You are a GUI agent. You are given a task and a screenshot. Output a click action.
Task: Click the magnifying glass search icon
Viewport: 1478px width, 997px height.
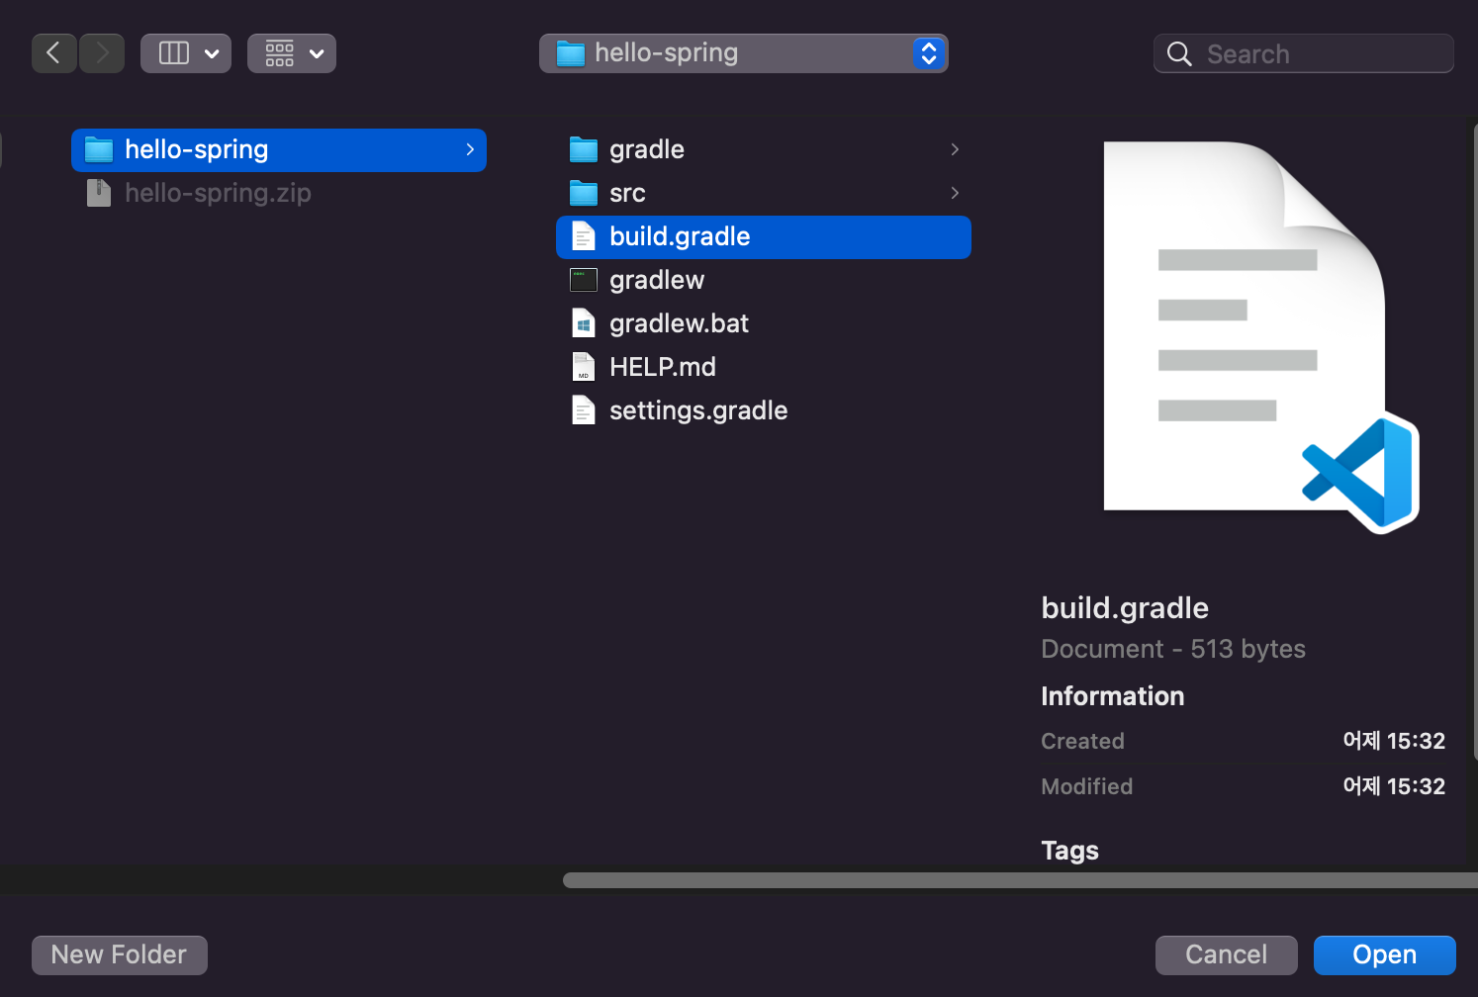1179,53
